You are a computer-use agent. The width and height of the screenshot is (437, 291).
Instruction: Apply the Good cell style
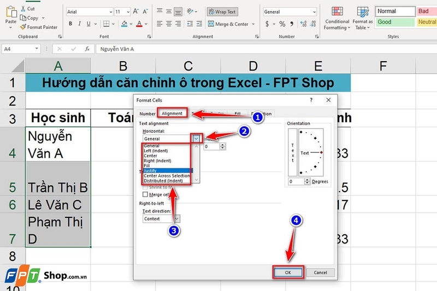(x=395, y=22)
